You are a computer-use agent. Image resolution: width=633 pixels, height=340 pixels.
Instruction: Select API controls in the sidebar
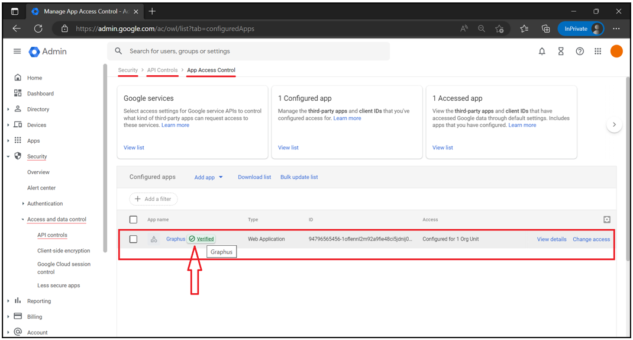coord(52,235)
